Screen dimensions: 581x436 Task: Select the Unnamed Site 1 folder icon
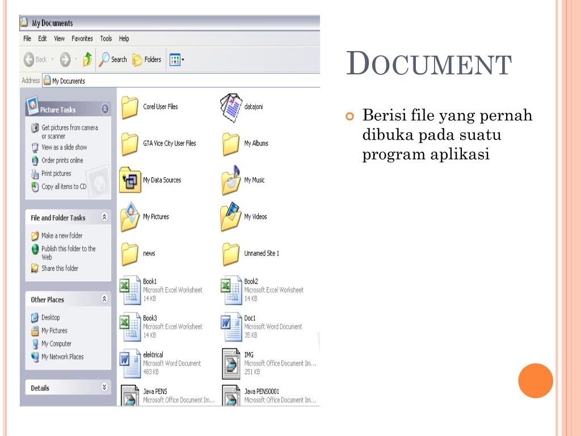231,254
